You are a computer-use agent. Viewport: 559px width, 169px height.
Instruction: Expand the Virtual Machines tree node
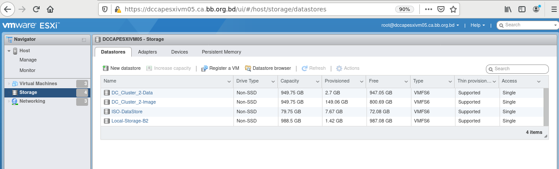pyautogui.click(x=9, y=84)
